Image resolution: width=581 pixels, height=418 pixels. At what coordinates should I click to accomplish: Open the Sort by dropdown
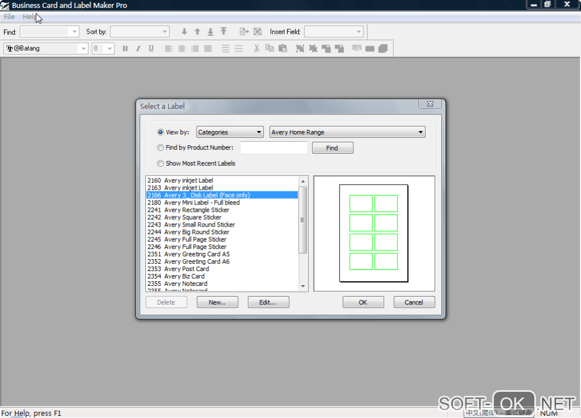pyautogui.click(x=140, y=32)
